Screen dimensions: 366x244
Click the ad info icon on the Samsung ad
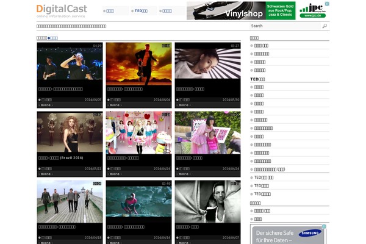(324, 226)
